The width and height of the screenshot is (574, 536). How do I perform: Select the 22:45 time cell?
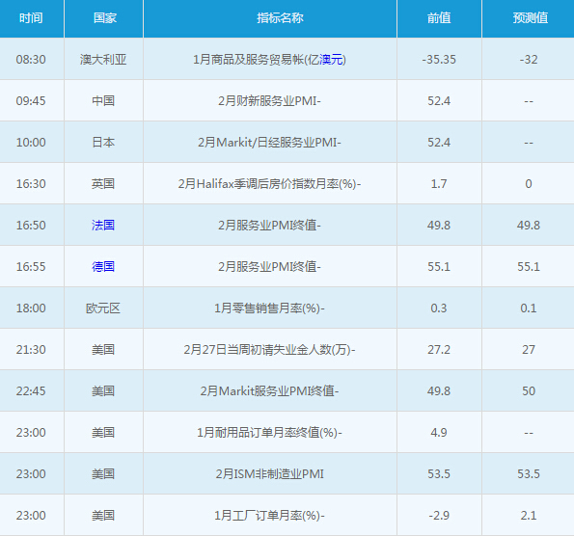click(x=31, y=390)
